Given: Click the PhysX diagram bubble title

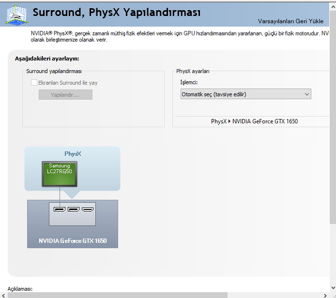Looking at the screenshot, I should (73, 154).
